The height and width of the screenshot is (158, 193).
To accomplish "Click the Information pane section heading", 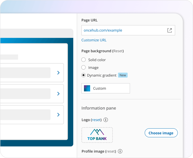I will pos(99,108).
